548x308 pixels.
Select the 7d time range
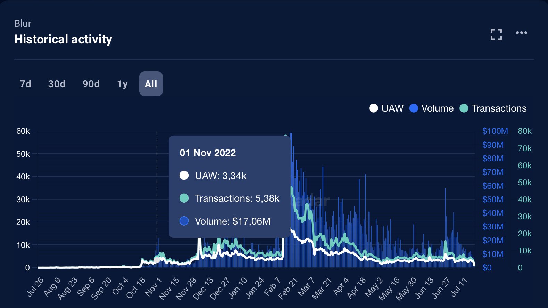(x=25, y=84)
